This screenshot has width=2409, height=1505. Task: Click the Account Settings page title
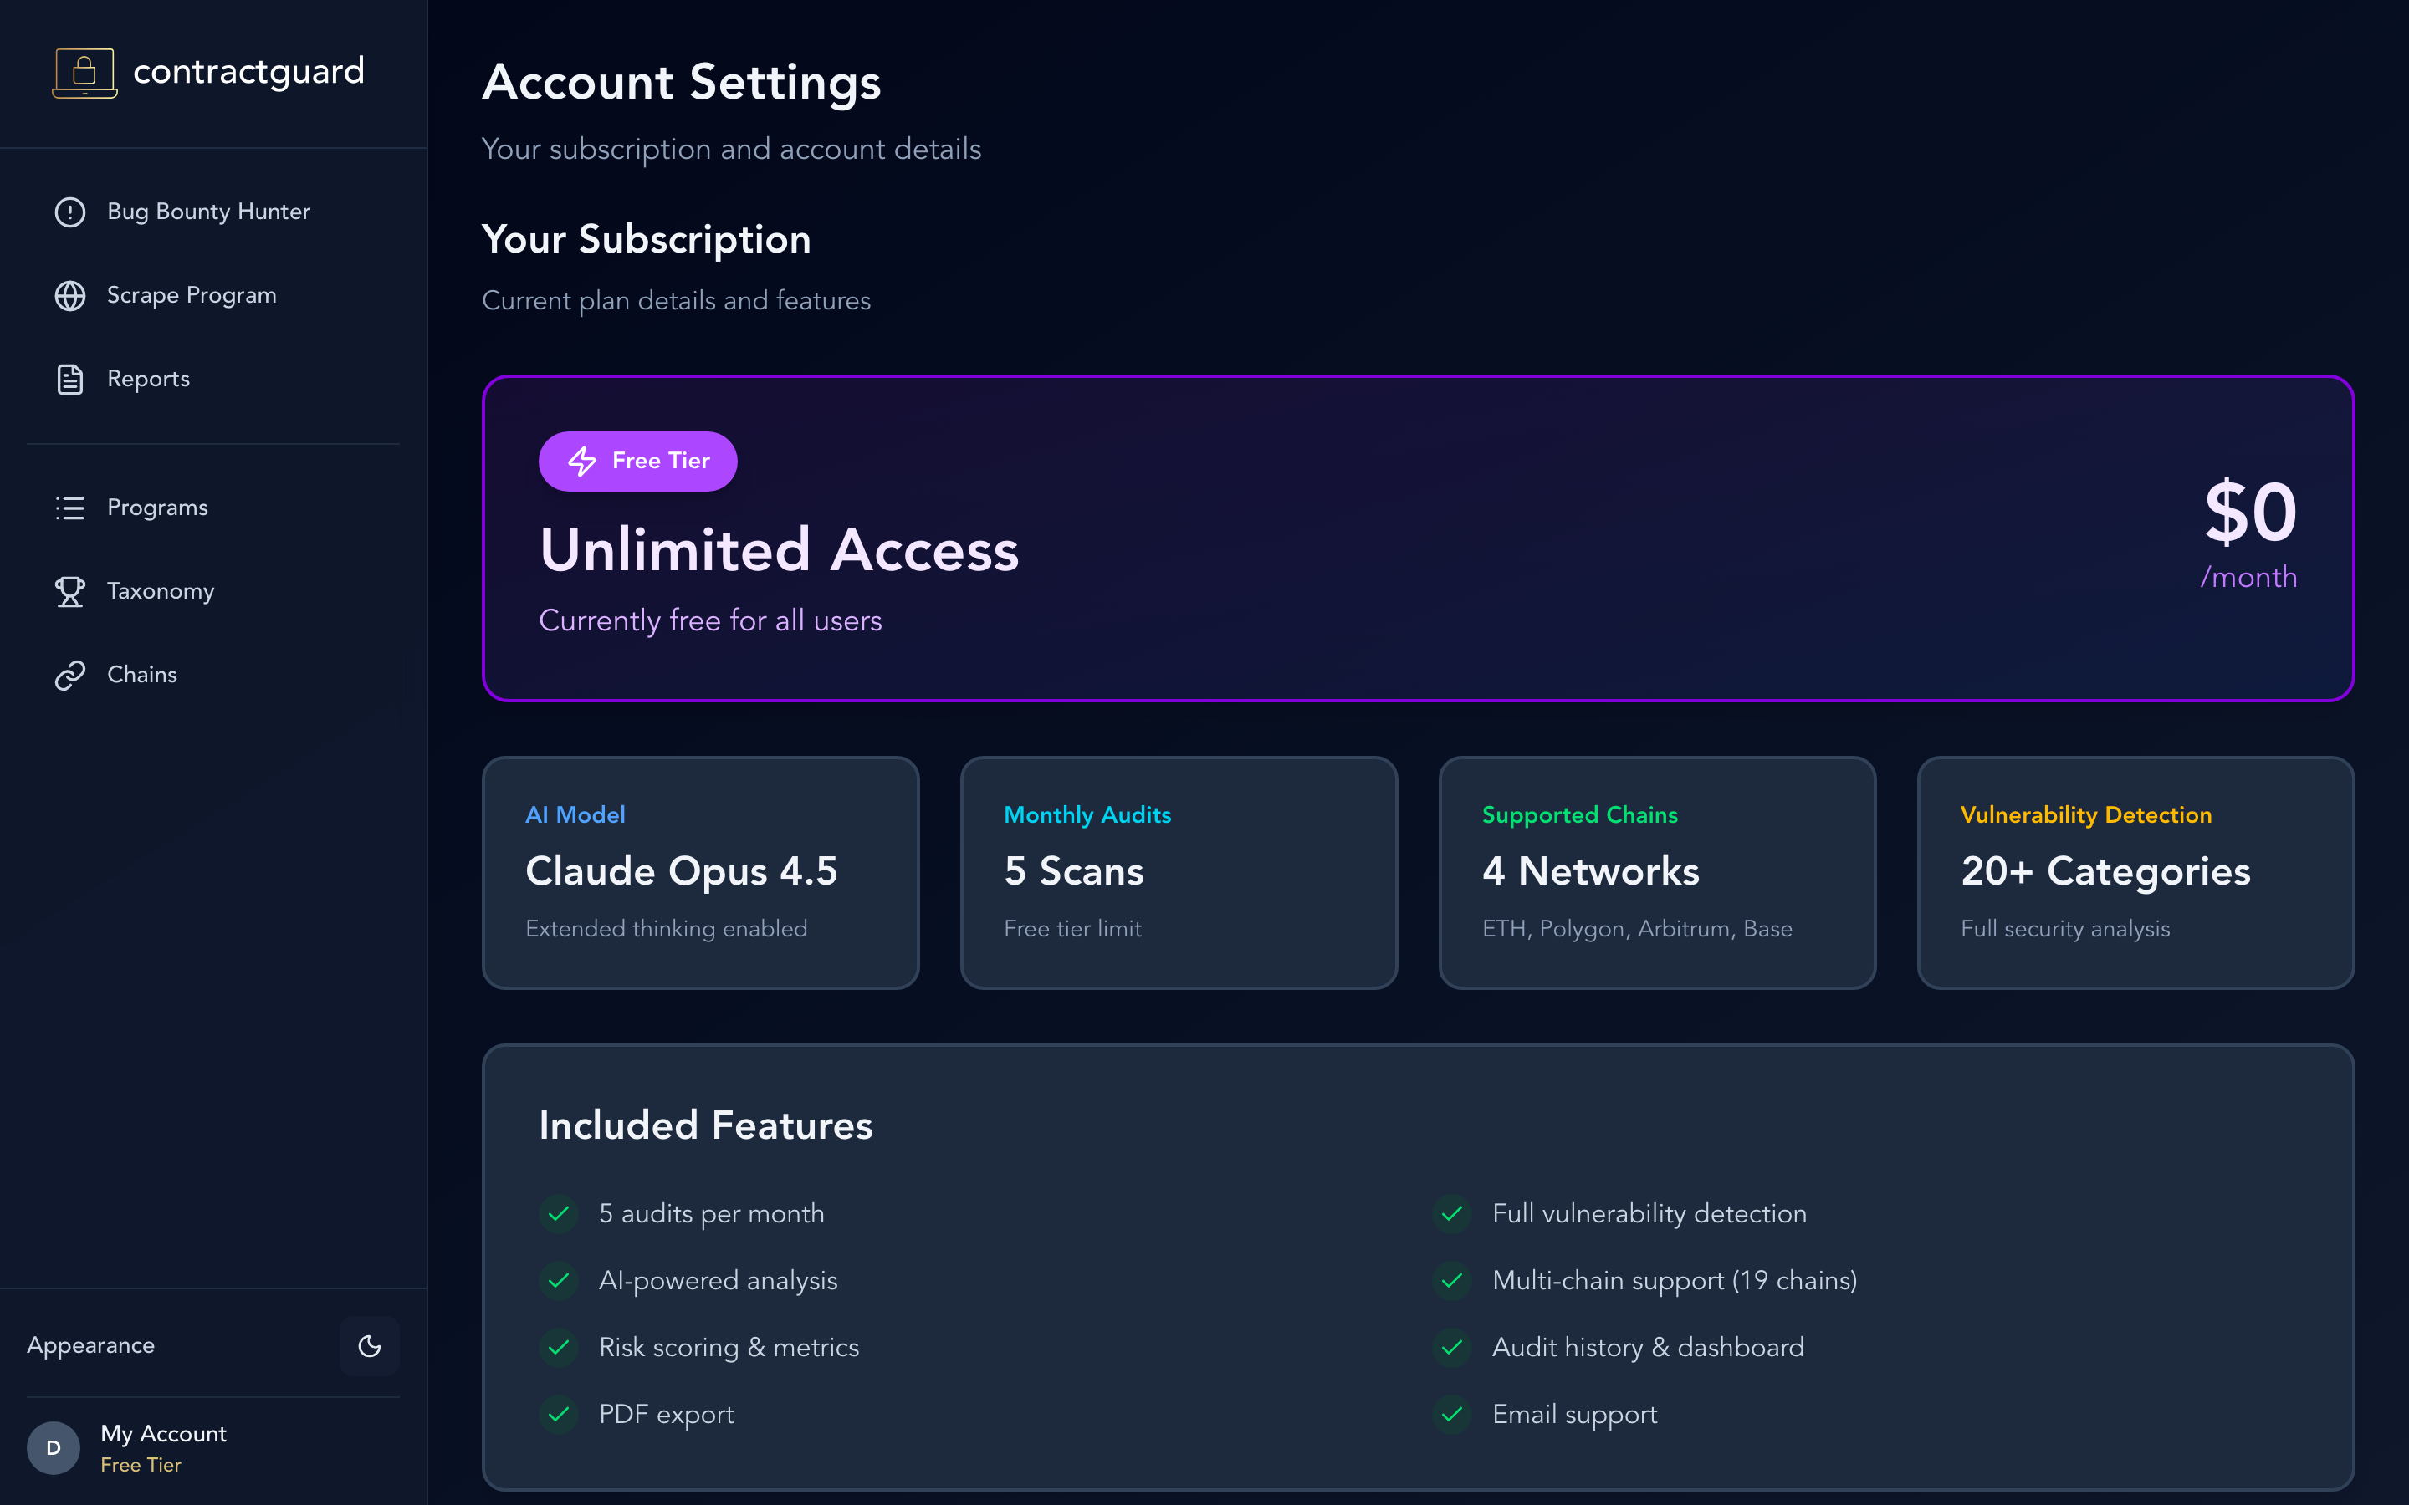pyautogui.click(x=682, y=83)
